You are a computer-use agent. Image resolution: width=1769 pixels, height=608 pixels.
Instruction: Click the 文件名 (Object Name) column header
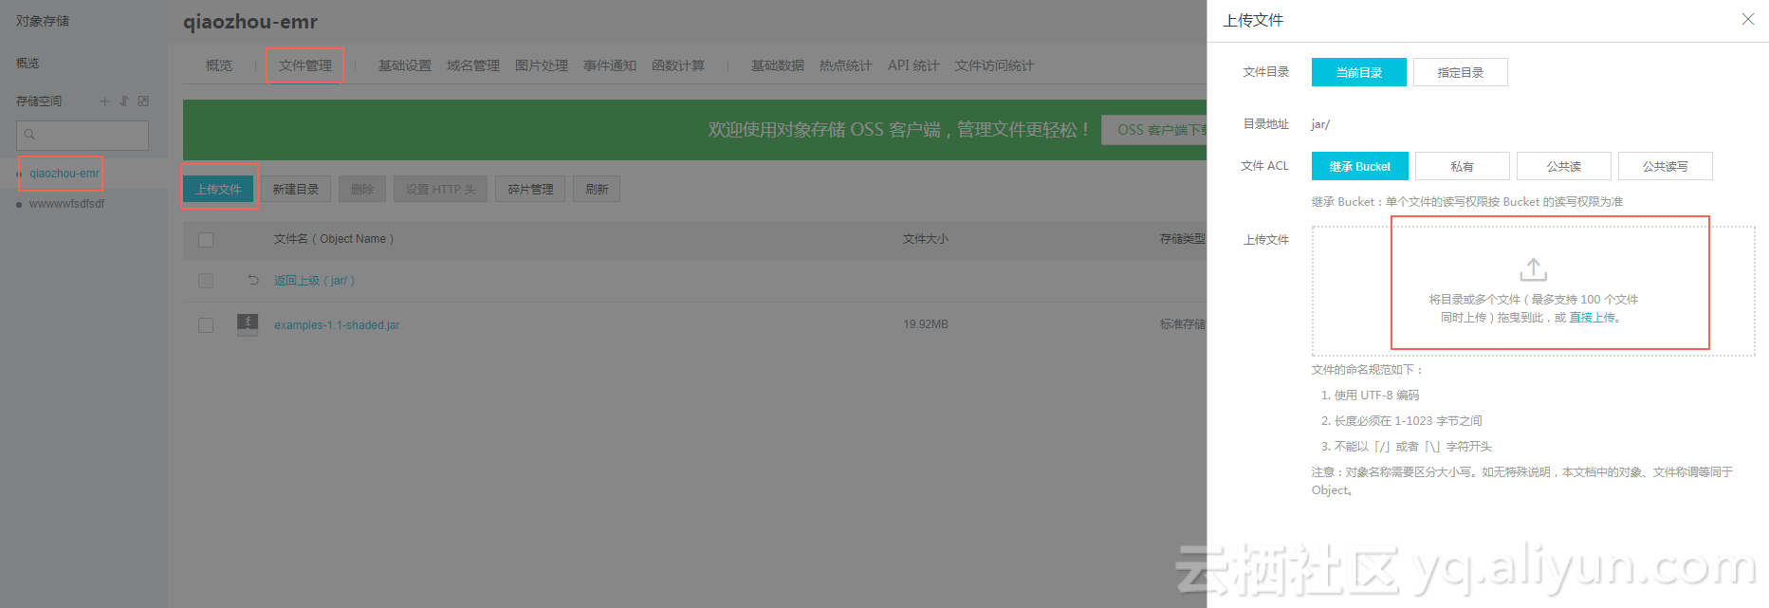coord(333,239)
